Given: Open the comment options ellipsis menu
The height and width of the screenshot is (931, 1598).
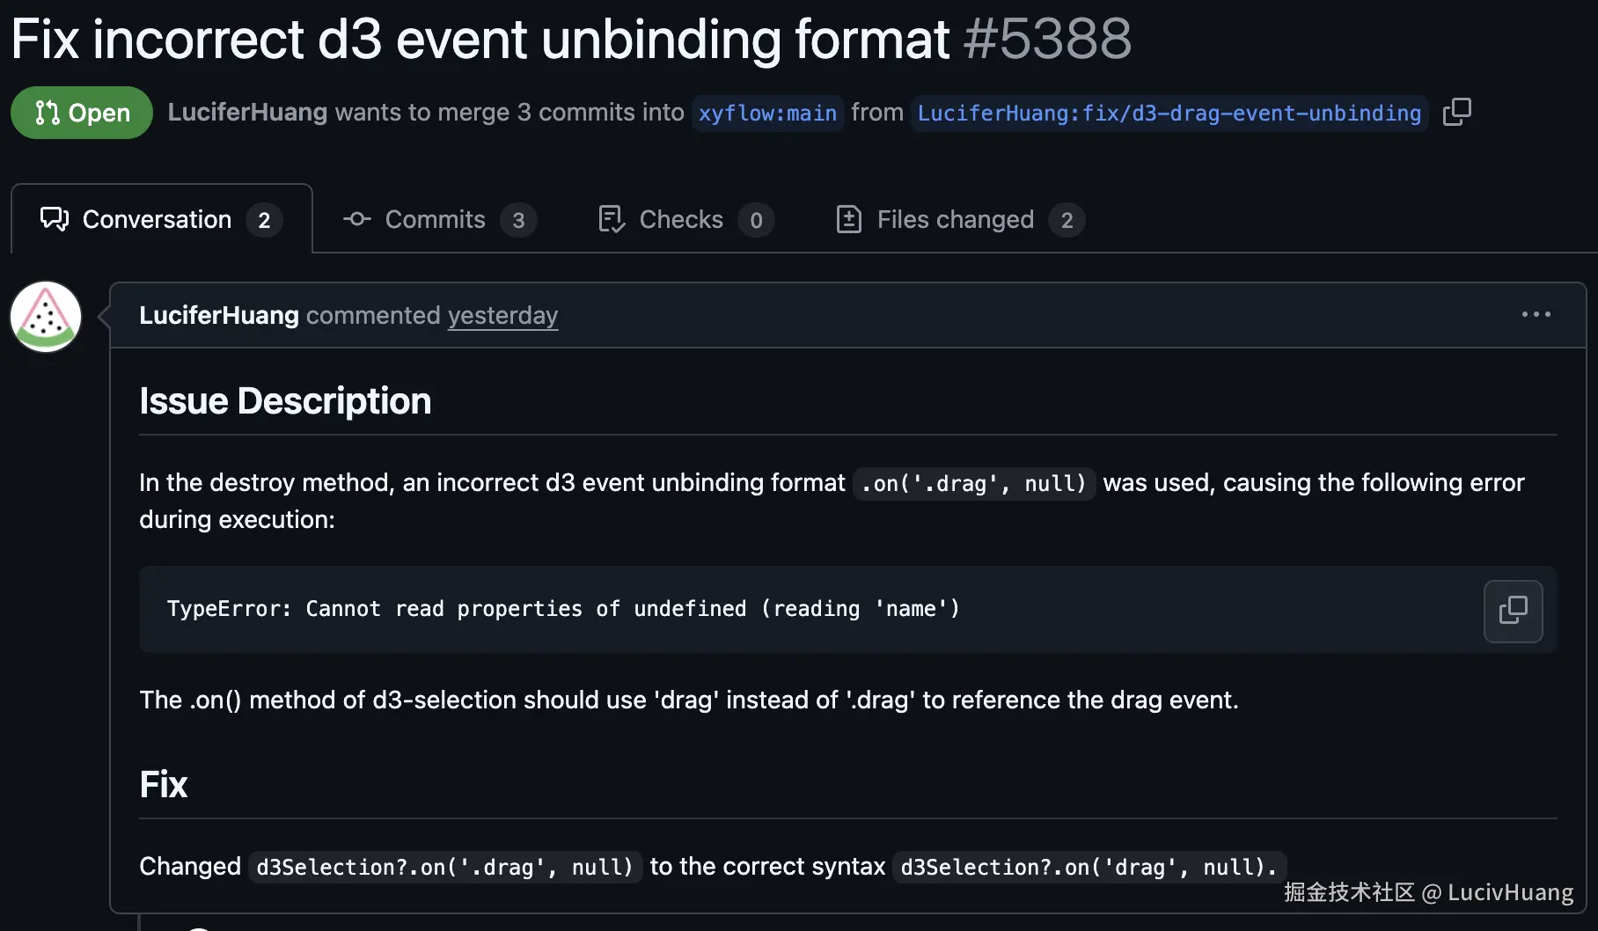Looking at the screenshot, I should [1536, 314].
